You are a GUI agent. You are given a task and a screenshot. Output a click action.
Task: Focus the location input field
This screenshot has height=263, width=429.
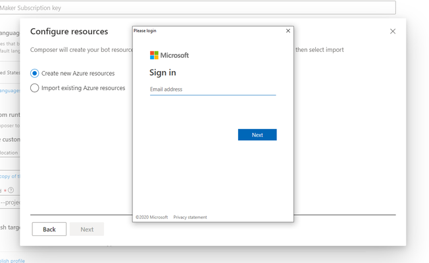coord(10,153)
